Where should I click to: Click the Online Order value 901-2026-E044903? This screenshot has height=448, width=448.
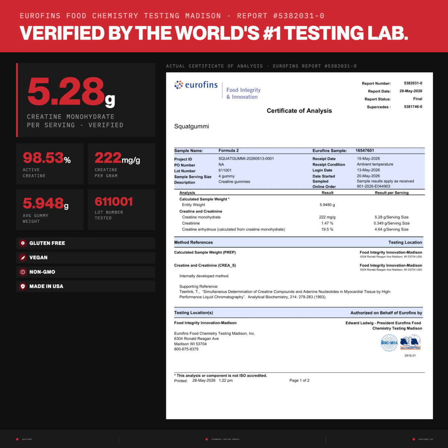[373, 186]
